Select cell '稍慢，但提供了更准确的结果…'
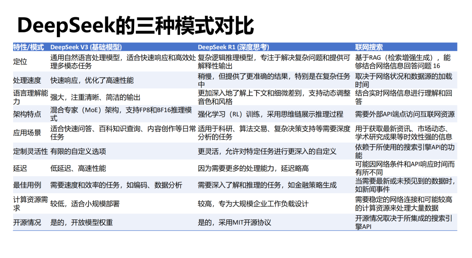472x258 pixels. (x=274, y=80)
